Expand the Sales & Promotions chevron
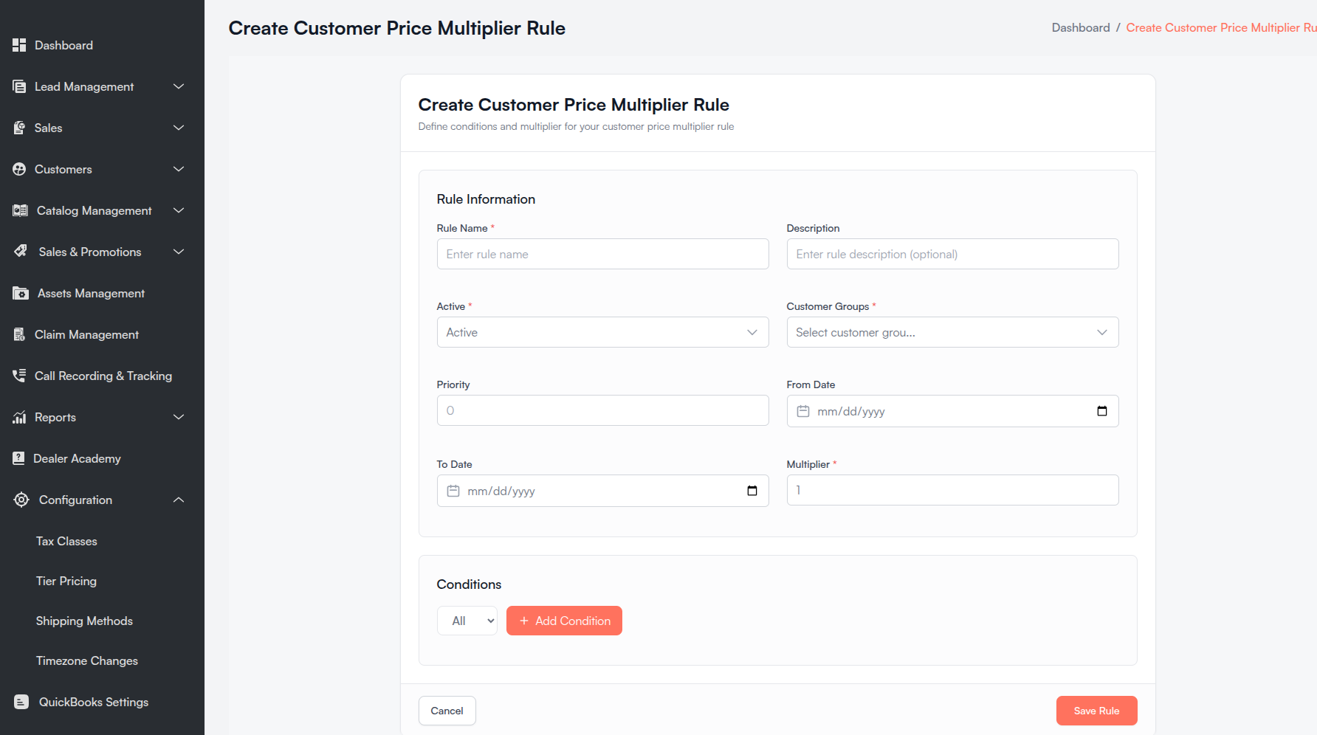 (x=179, y=252)
